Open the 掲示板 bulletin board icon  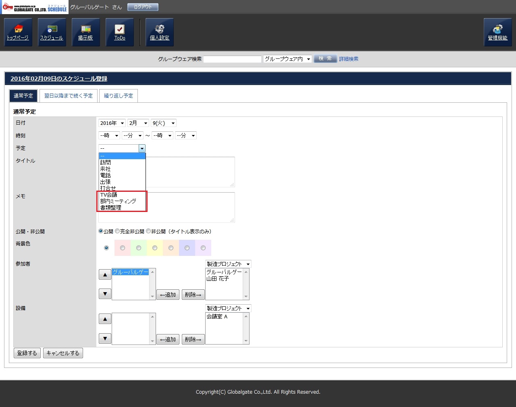click(x=86, y=32)
